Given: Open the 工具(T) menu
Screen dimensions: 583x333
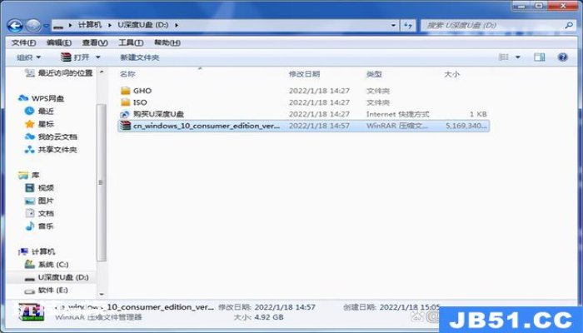Looking at the screenshot, I should 131,42.
